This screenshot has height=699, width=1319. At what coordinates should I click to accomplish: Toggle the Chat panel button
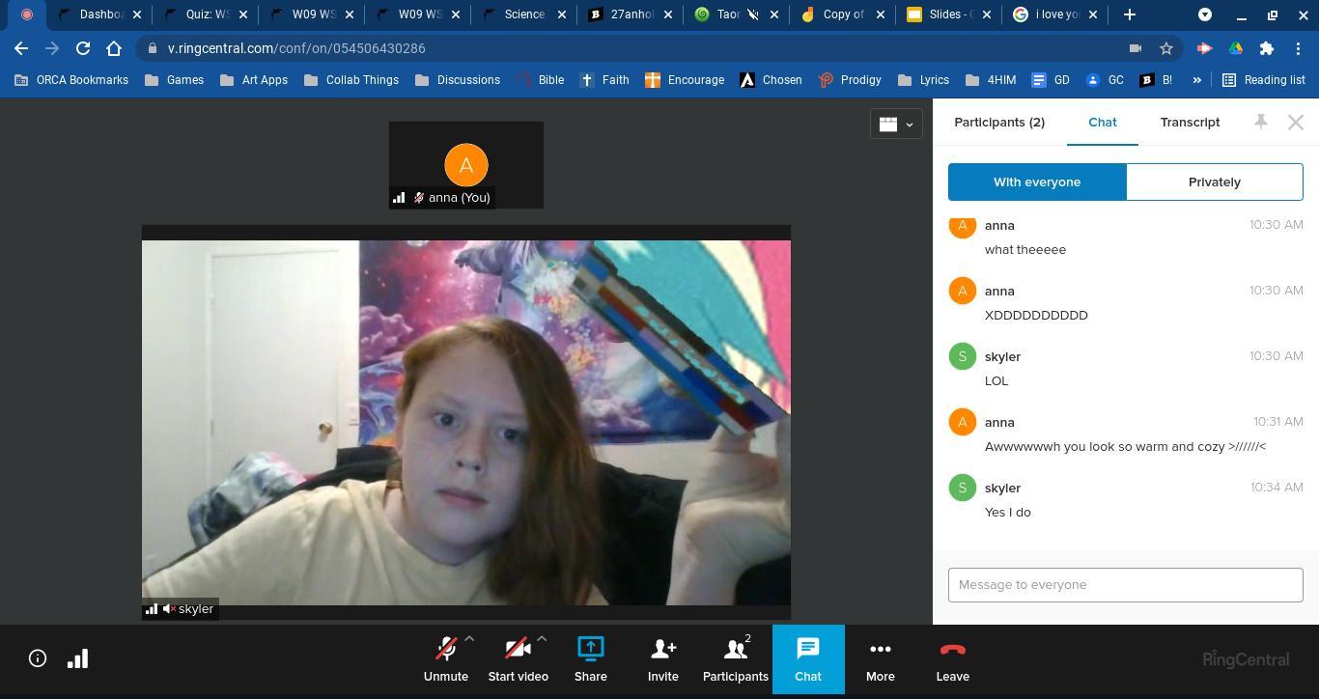point(808,659)
